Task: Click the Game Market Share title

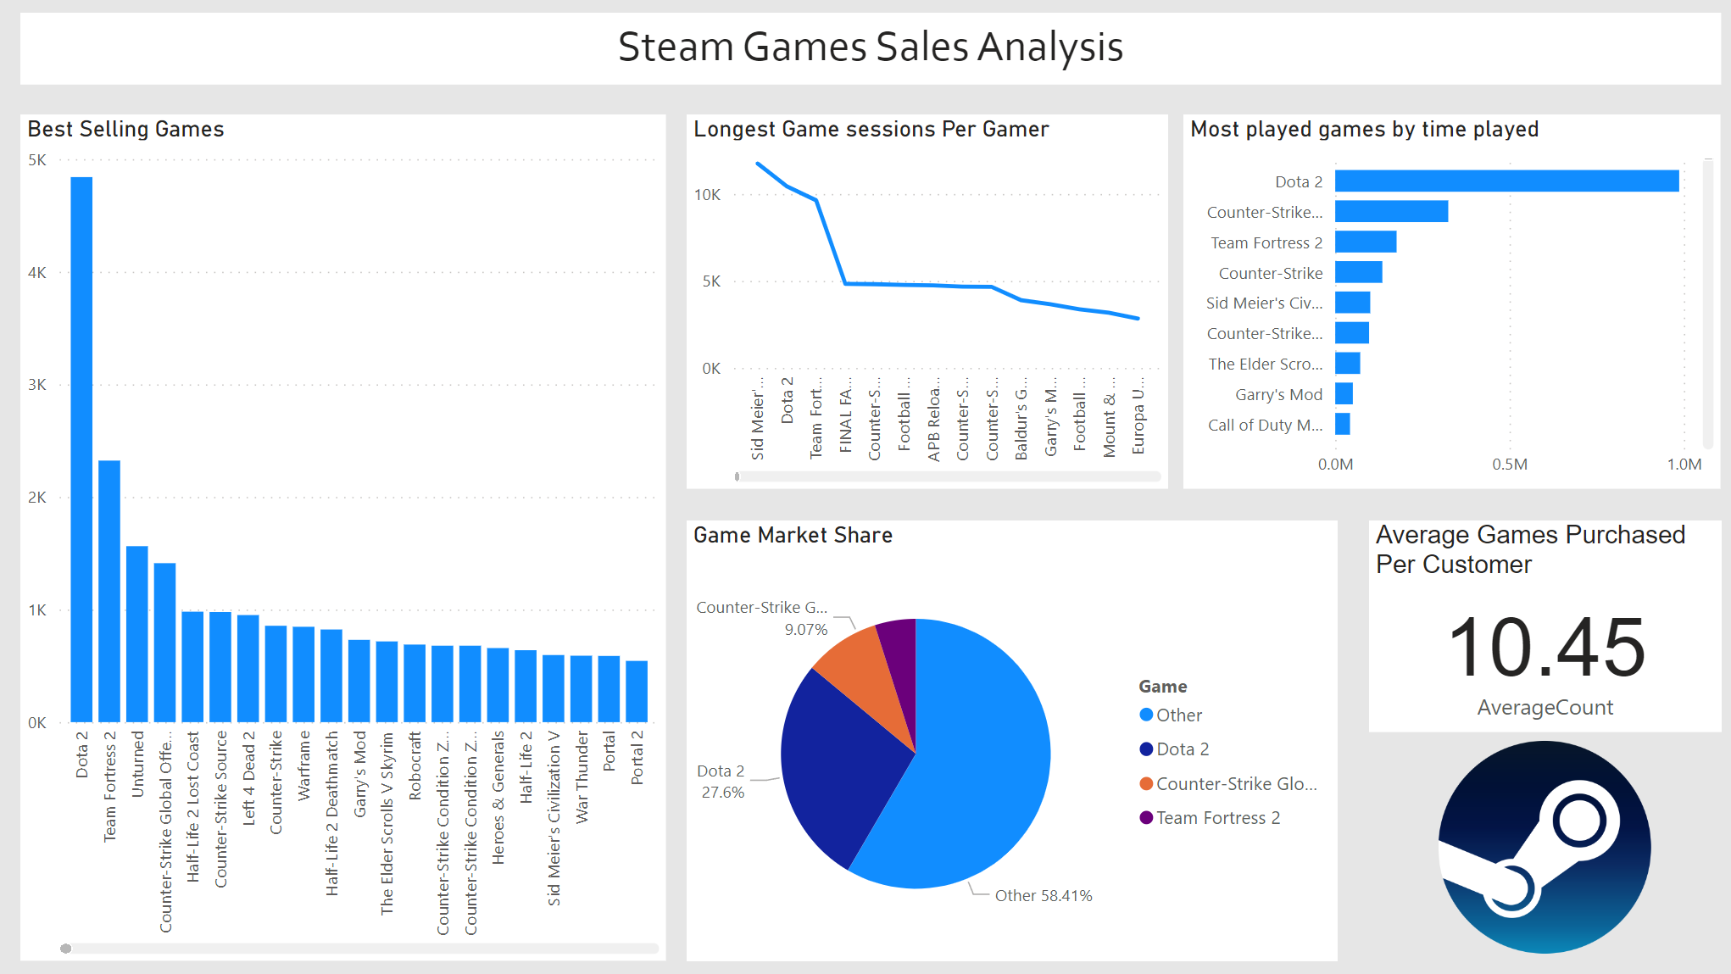Action: [793, 535]
